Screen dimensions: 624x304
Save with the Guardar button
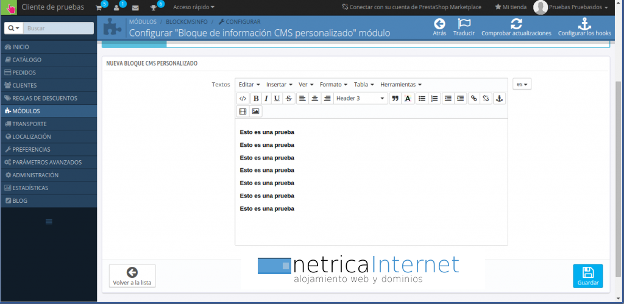[x=588, y=276]
